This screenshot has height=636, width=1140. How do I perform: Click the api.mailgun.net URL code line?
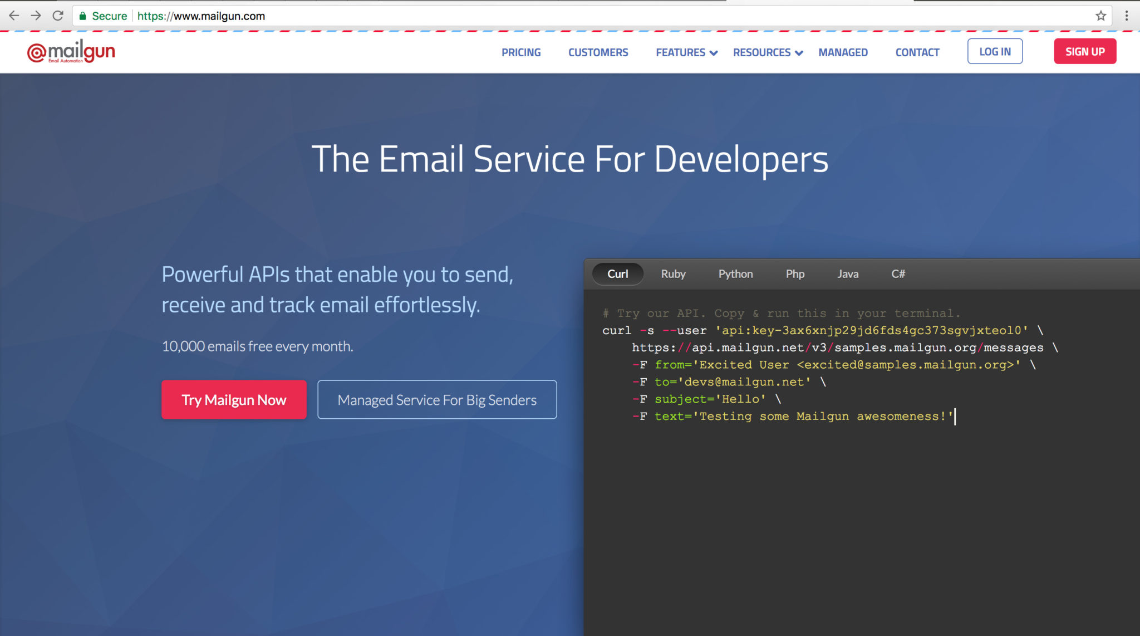click(845, 348)
